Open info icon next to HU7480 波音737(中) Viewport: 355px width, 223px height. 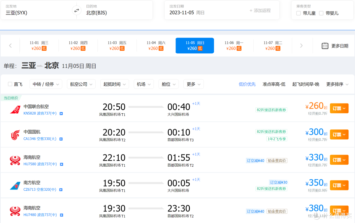click(61, 215)
